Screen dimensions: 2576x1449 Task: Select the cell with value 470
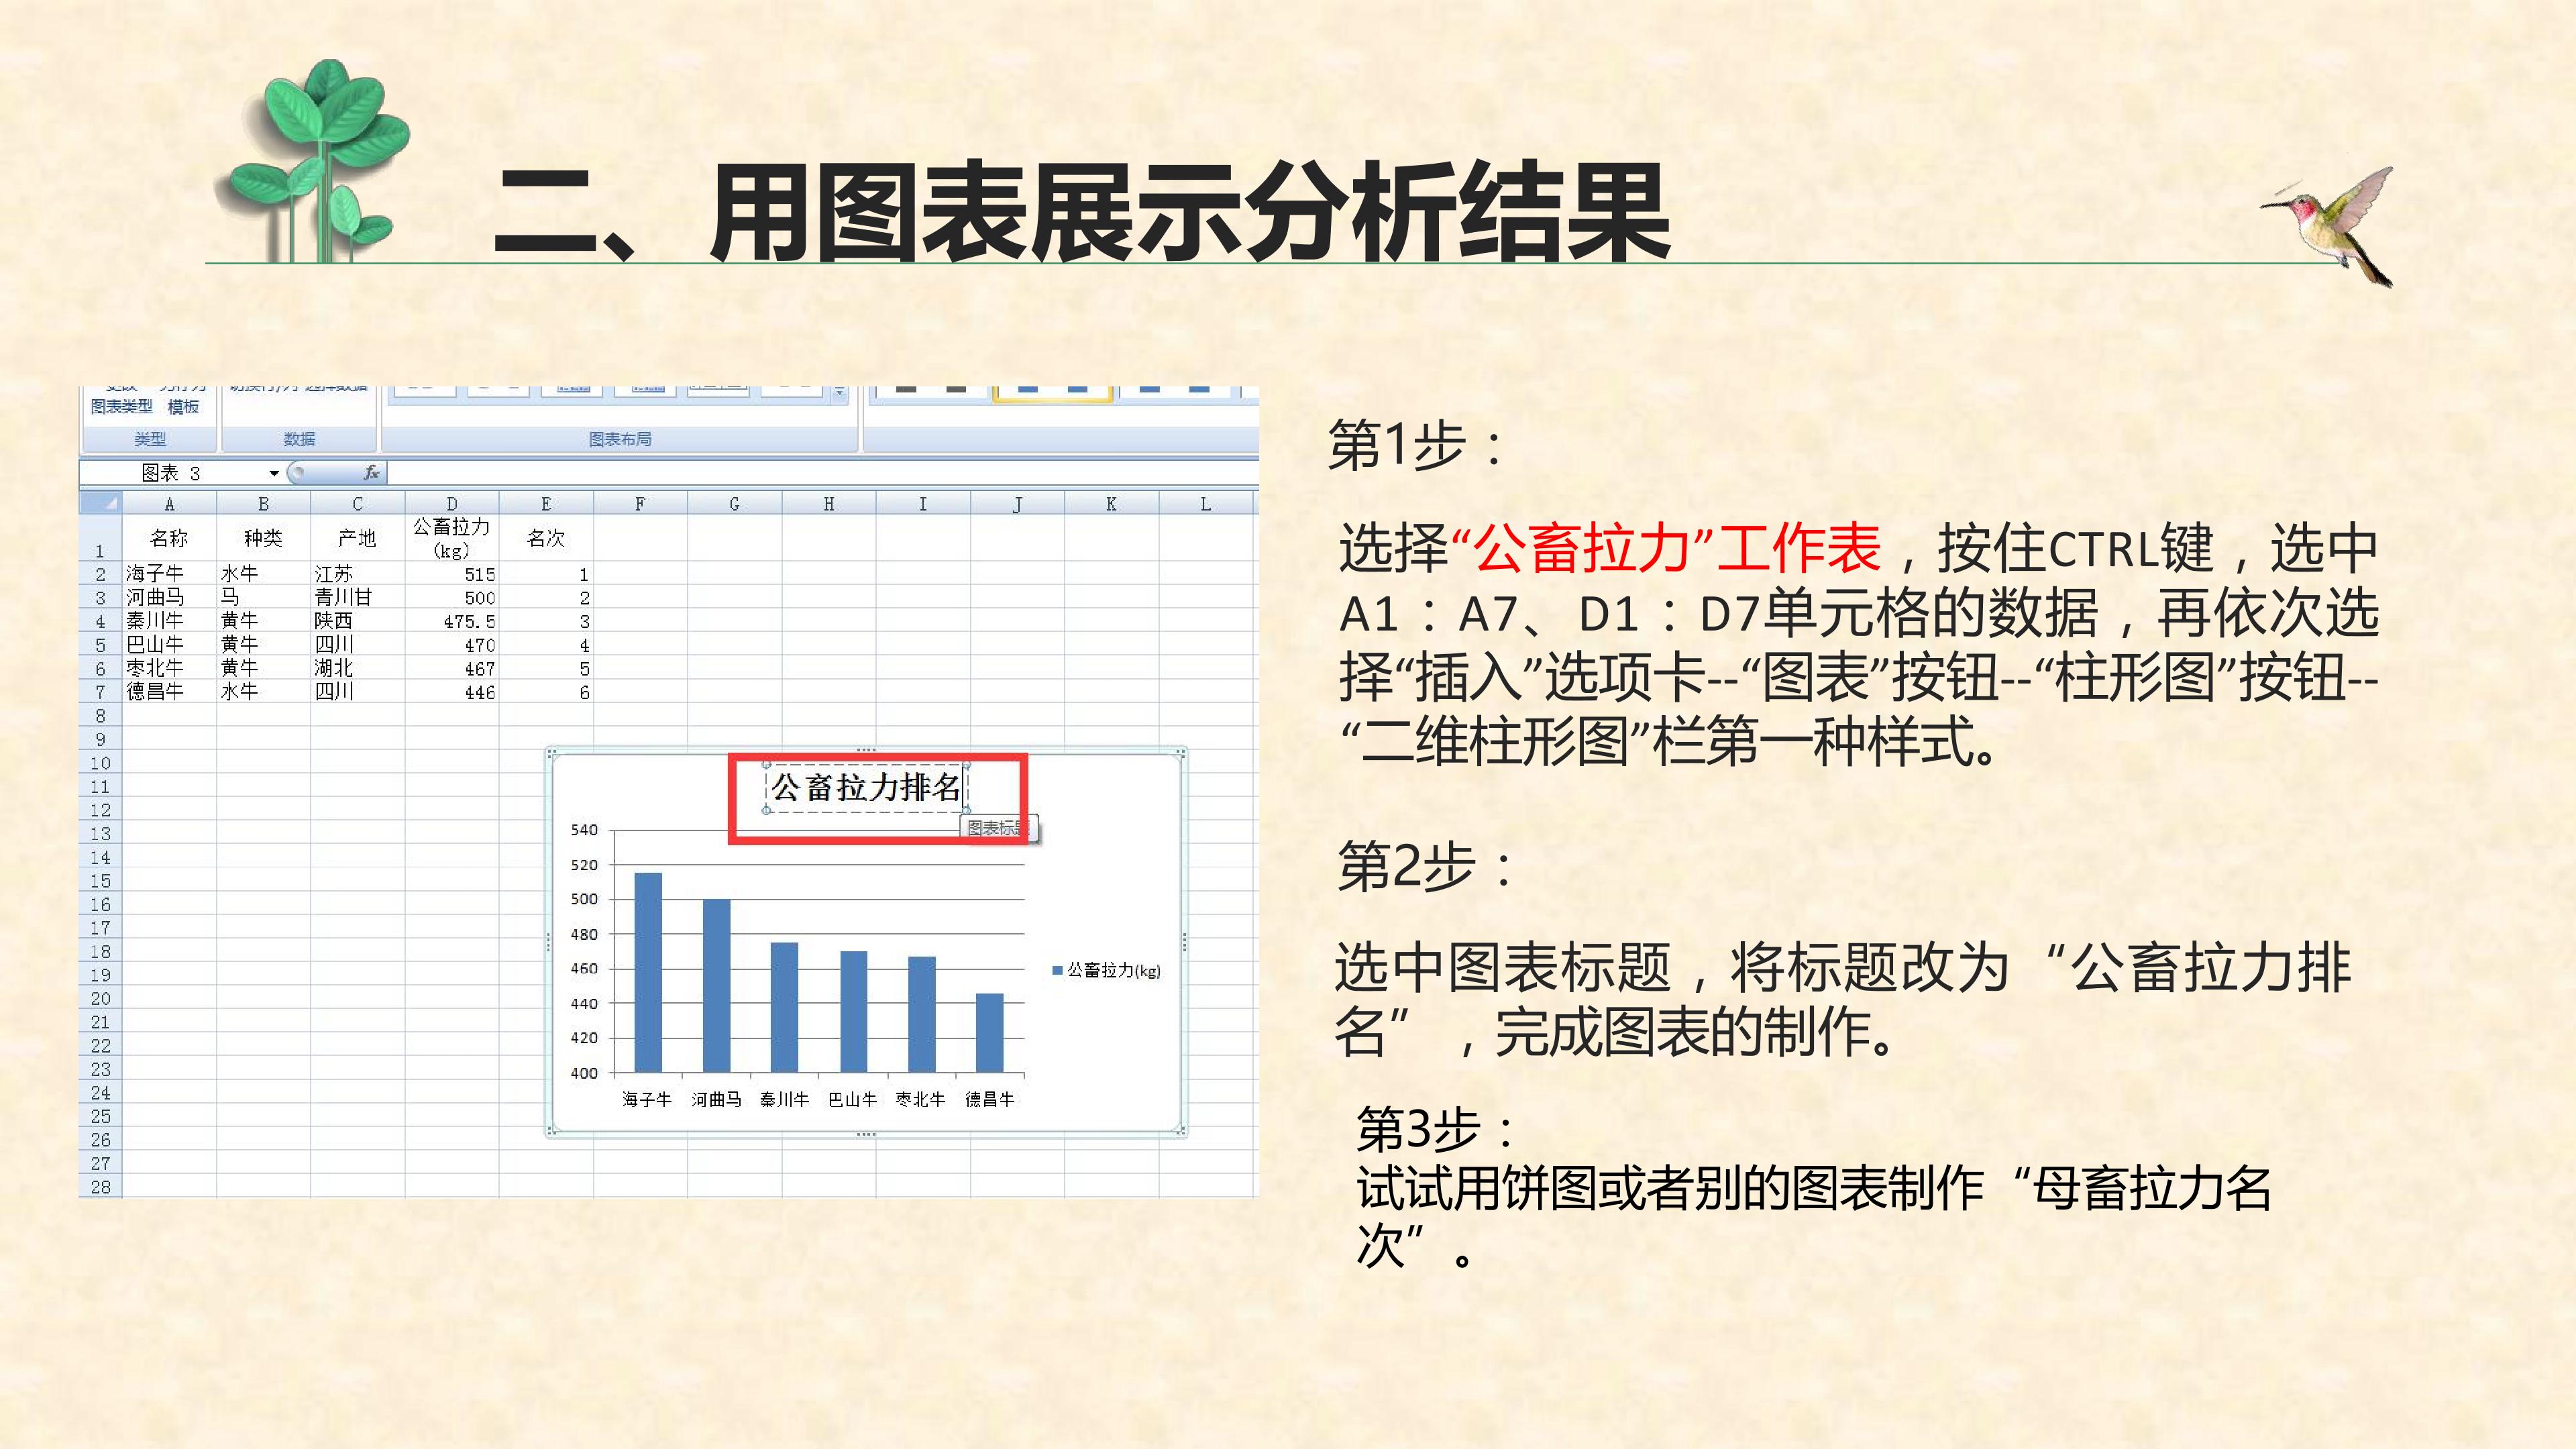(x=452, y=644)
